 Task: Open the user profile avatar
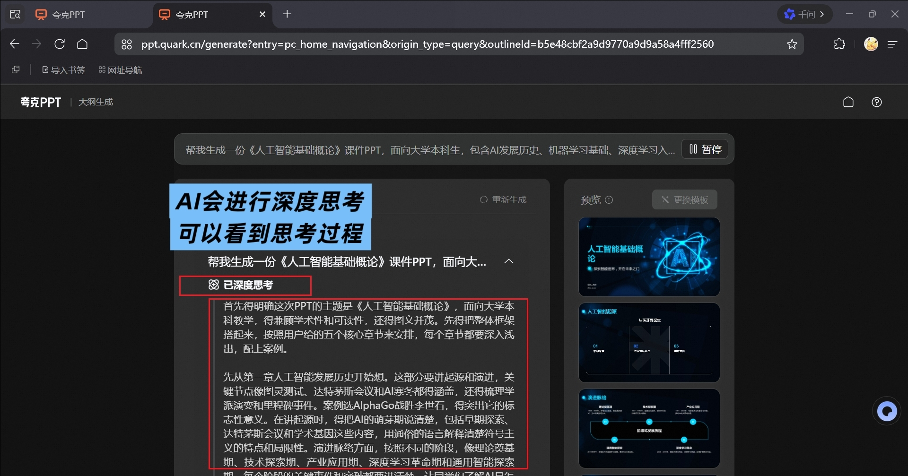[871, 44]
